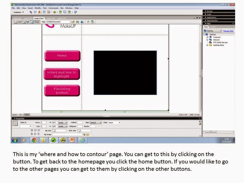
Task: Open the Class None dropdown
Action: click(x=115, y=123)
